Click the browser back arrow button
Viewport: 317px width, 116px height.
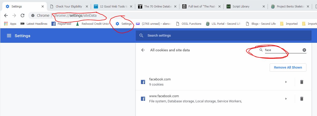click(x=6, y=15)
